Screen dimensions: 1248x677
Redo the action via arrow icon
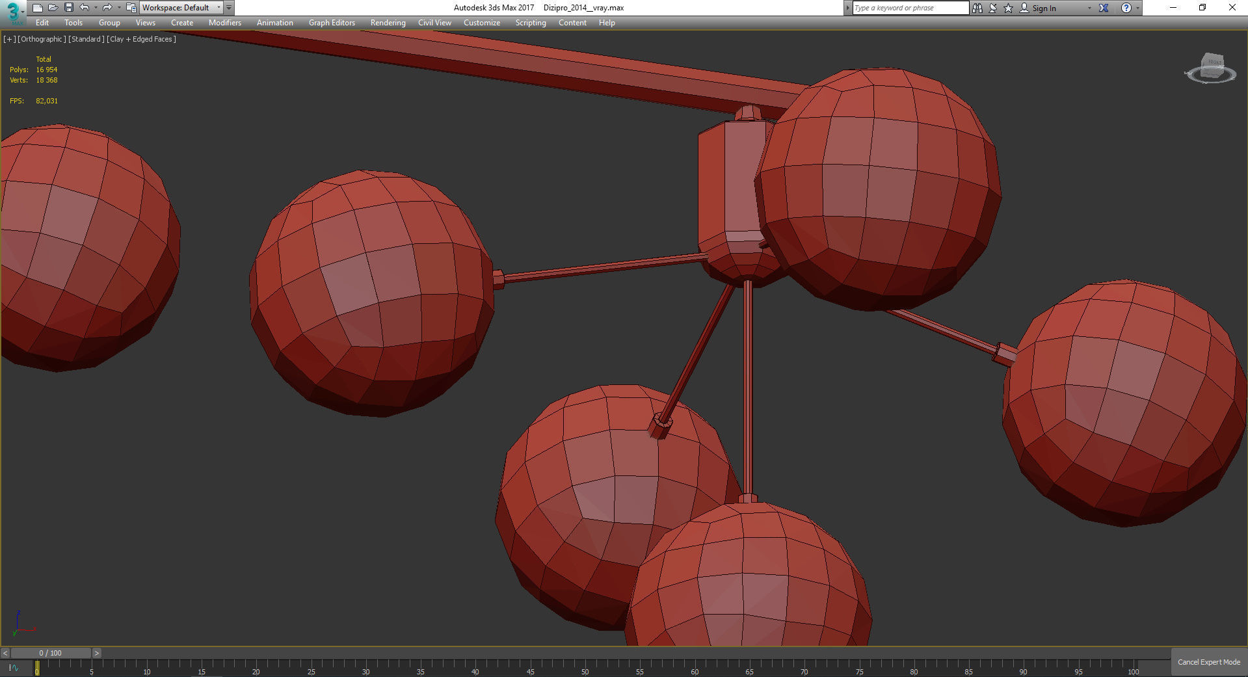107,8
